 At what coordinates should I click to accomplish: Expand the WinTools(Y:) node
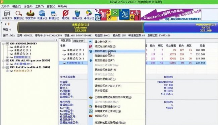click(7, 71)
